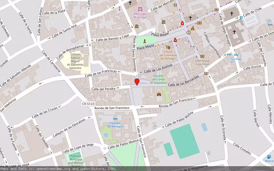Click the ATM icon along Calle de las Bernardas
The image size is (274, 171).
click(206, 74)
